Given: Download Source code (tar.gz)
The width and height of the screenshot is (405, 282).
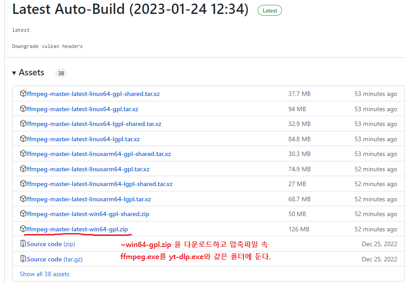Looking at the screenshot, I should click(x=55, y=259).
